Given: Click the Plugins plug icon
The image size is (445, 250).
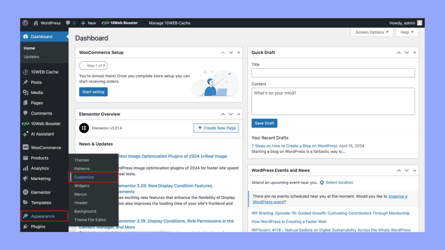Looking at the screenshot, I should (x=25, y=227).
